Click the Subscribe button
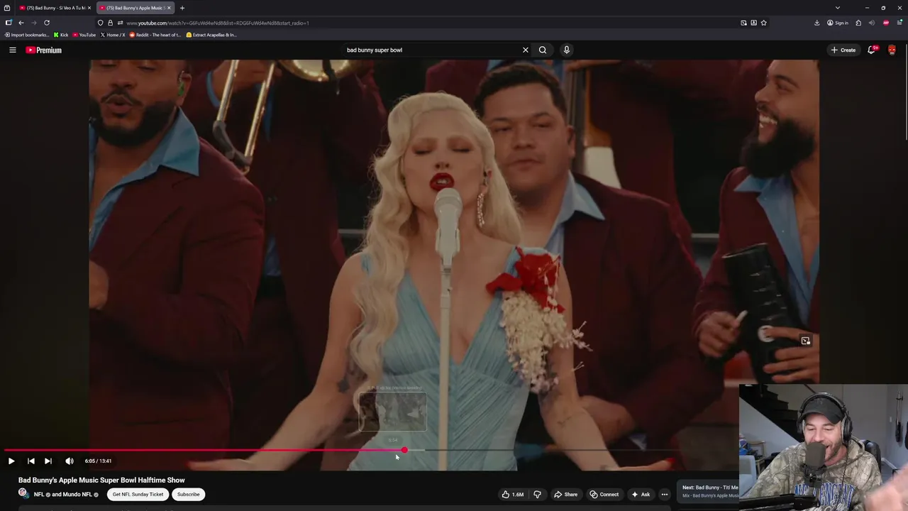Image resolution: width=908 pixels, height=511 pixels. [x=188, y=494]
